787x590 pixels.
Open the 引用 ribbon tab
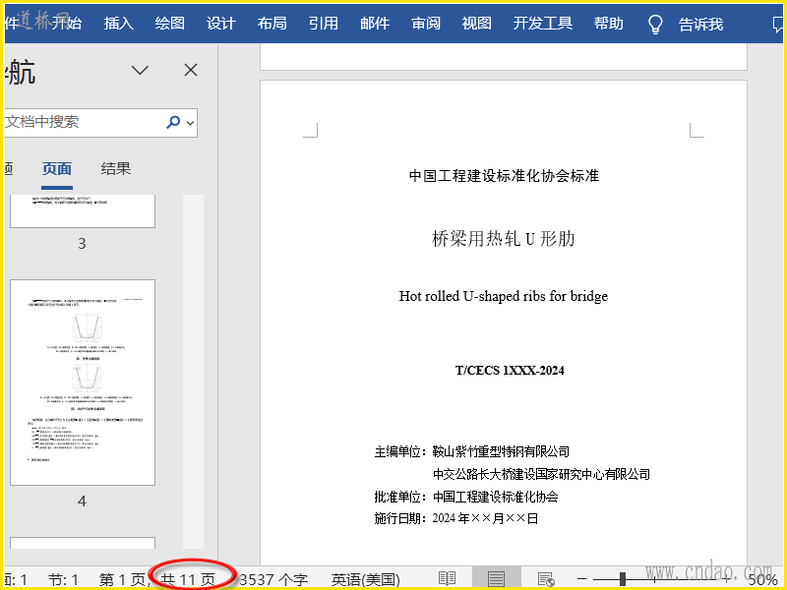point(324,23)
